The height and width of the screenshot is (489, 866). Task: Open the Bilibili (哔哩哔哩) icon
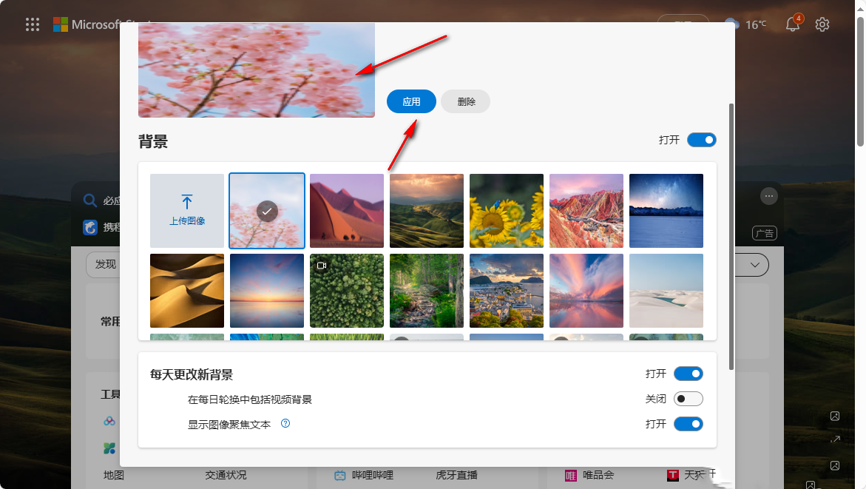click(x=340, y=475)
